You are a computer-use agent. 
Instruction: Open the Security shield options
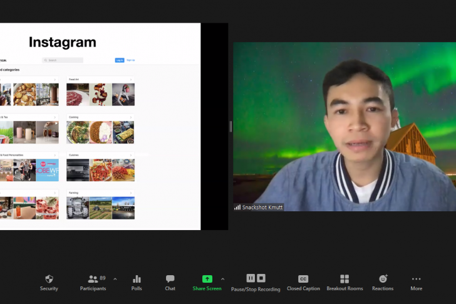pos(49,279)
